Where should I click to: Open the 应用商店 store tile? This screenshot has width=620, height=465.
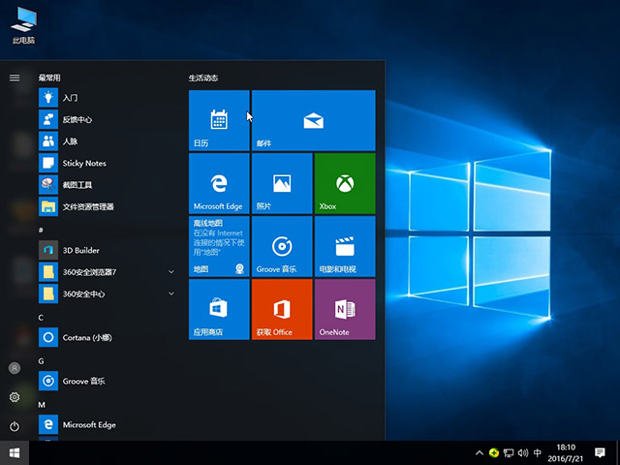coord(219,309)
